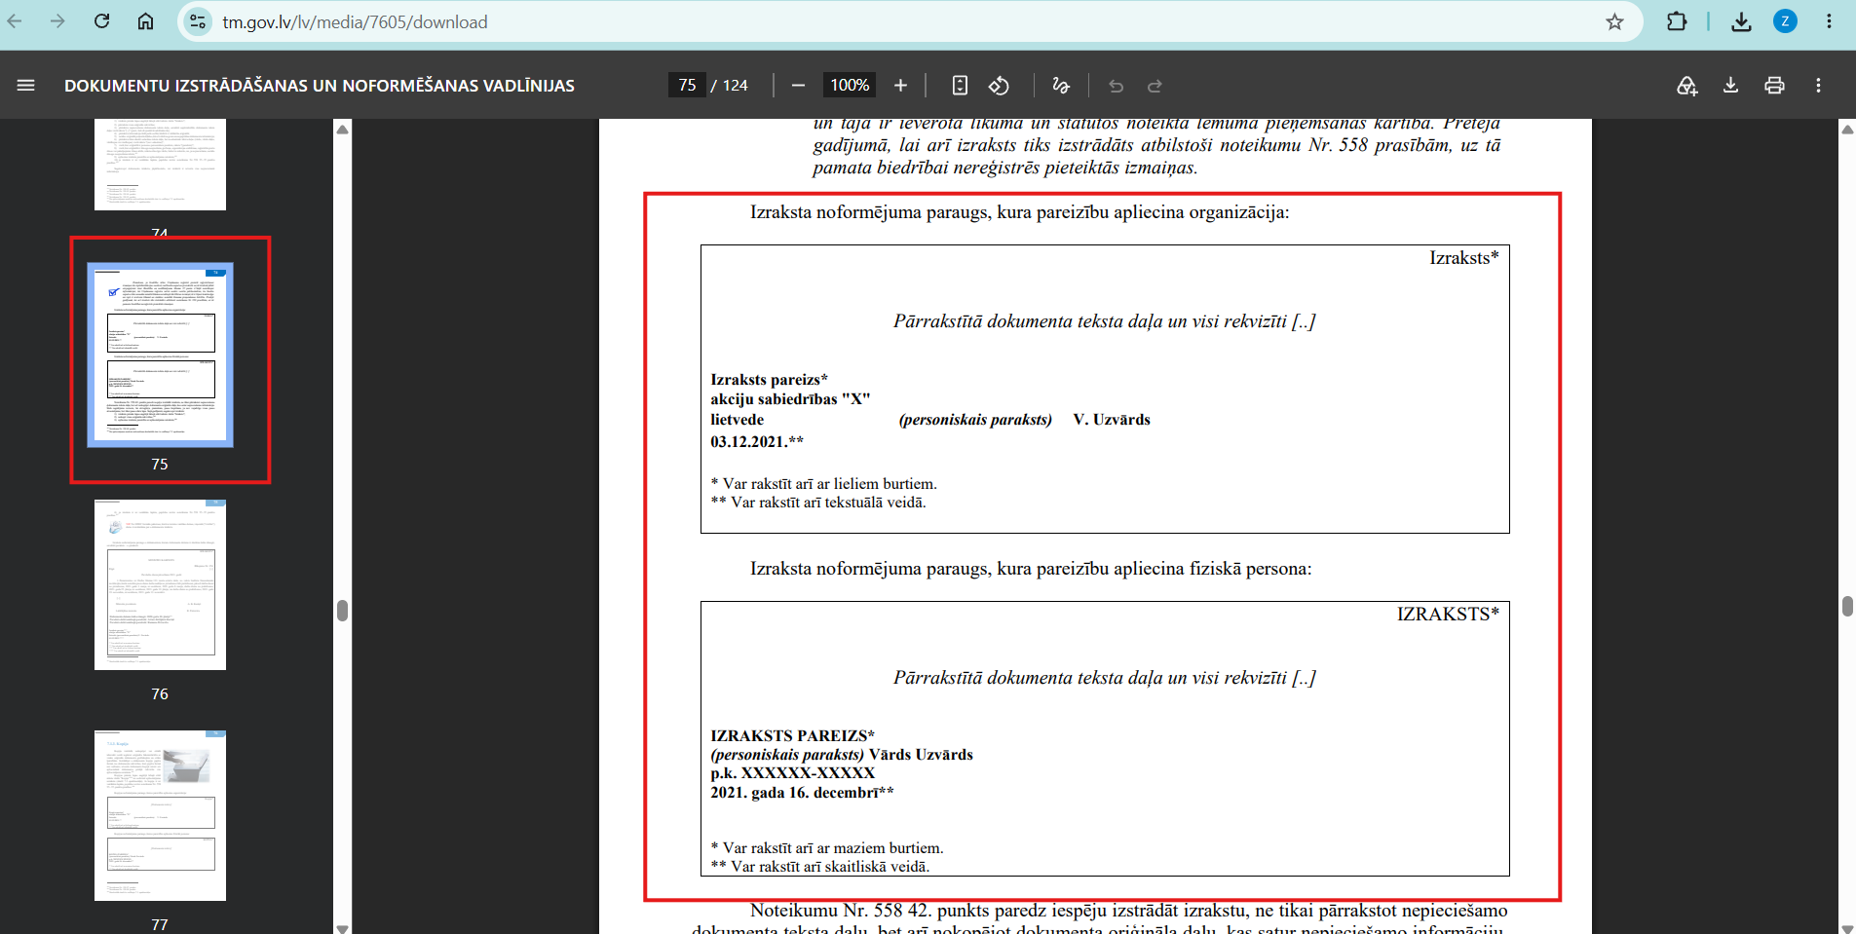This screenshot has width=1856, height=934.
Task: Open the browser extensions puzzle icon
Action: 1677,21
